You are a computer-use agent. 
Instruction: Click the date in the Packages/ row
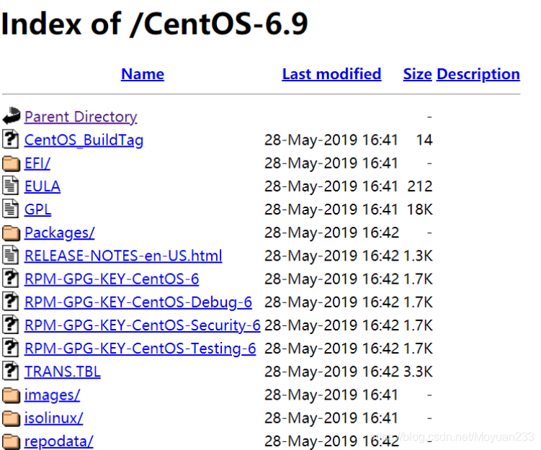click(331, 233)
